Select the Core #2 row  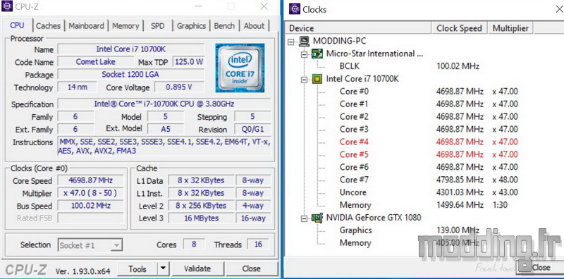(x=429, y=116)
